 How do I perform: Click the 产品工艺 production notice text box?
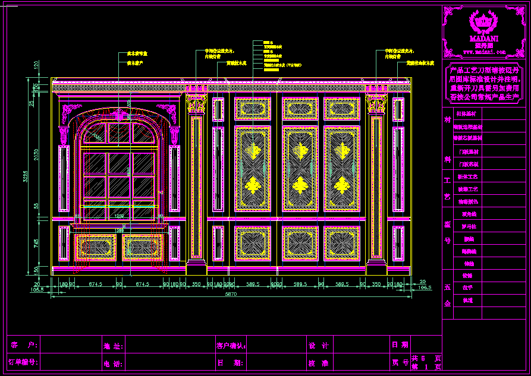coord(484,84)
